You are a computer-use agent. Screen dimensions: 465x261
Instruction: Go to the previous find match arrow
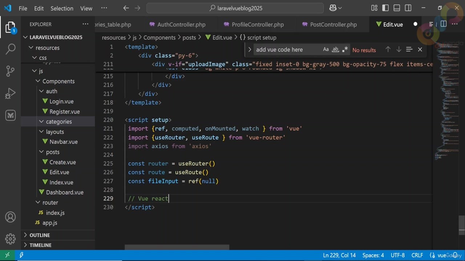click(388, 49)
